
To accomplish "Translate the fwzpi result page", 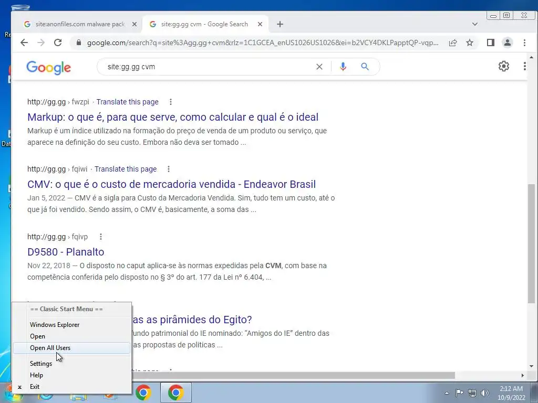I will (x=127, y=102).
